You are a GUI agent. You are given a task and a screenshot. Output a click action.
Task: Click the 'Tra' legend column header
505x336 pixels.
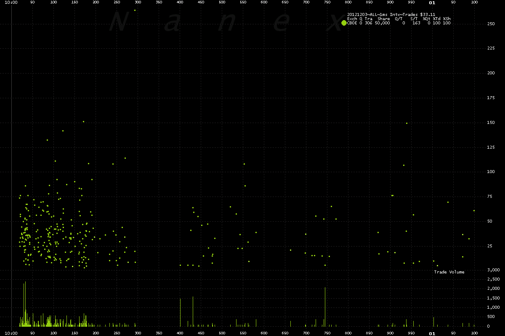369,19
